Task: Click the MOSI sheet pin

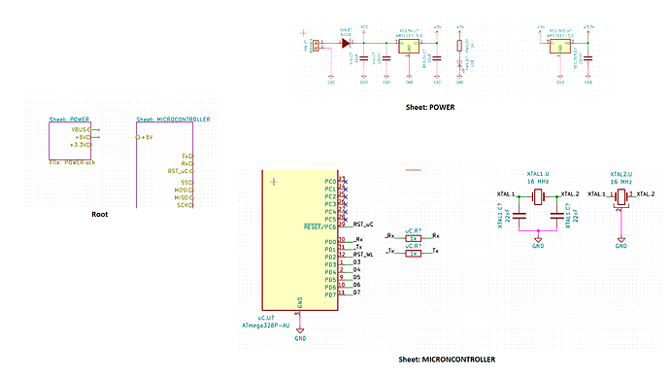Action: tap(184, 190)
